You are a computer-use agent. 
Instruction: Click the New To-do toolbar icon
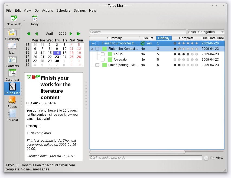click(14, 18)
